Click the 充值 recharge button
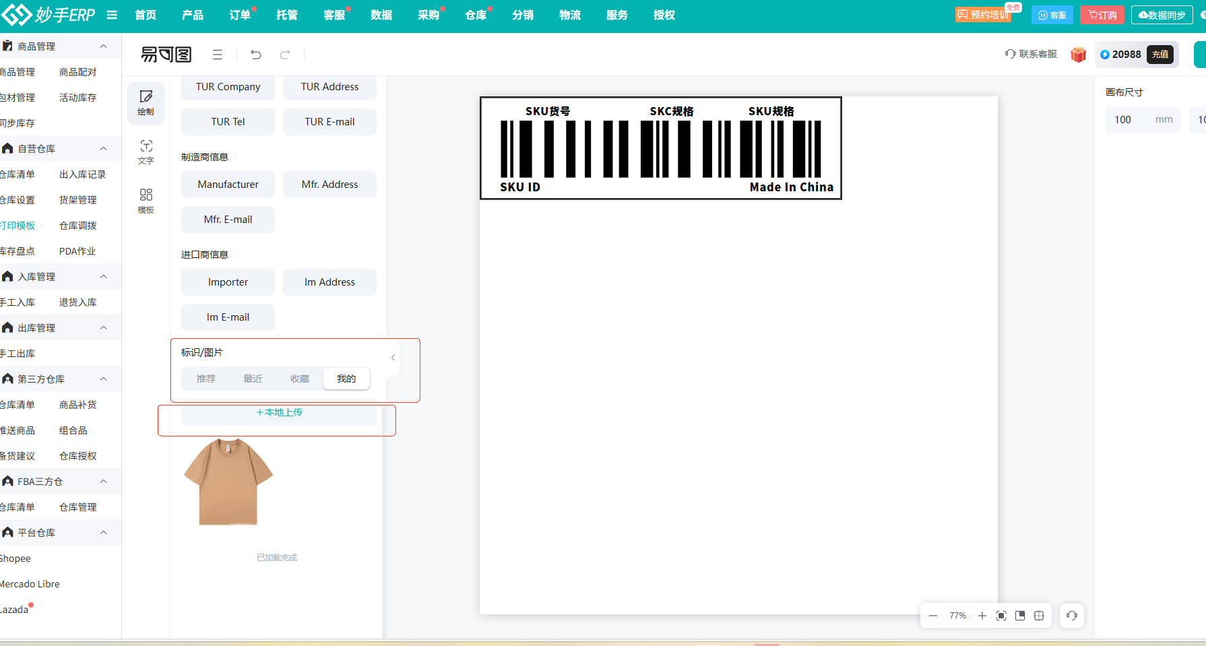 pos(1160,55)
